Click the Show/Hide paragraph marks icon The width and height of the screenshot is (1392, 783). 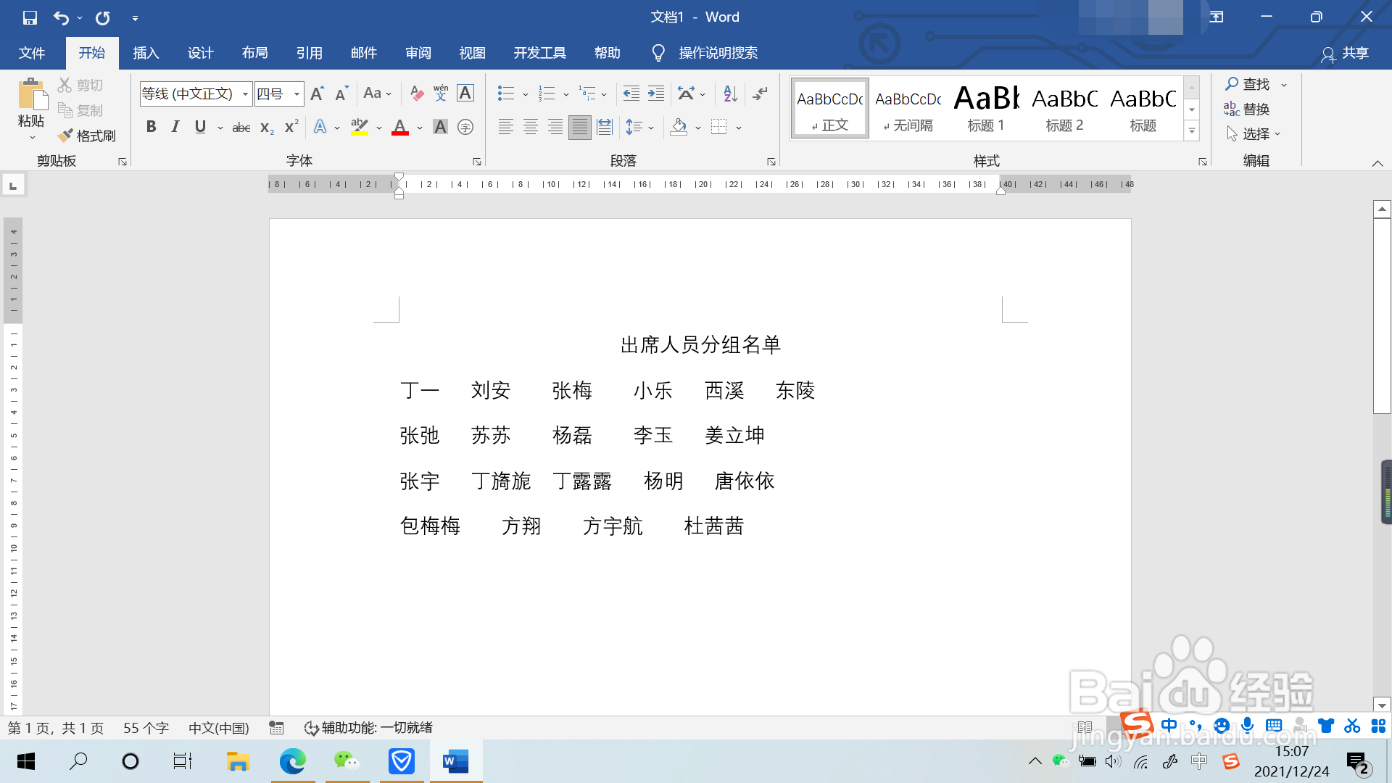[x=760, y=94]
